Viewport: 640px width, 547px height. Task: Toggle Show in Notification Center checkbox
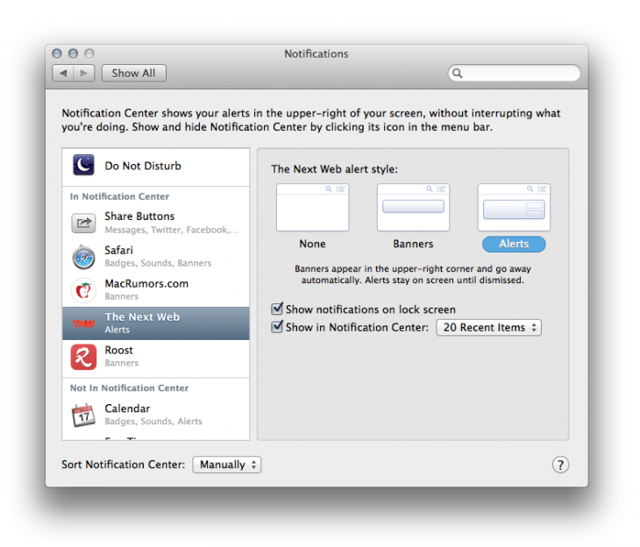[277, 327]
